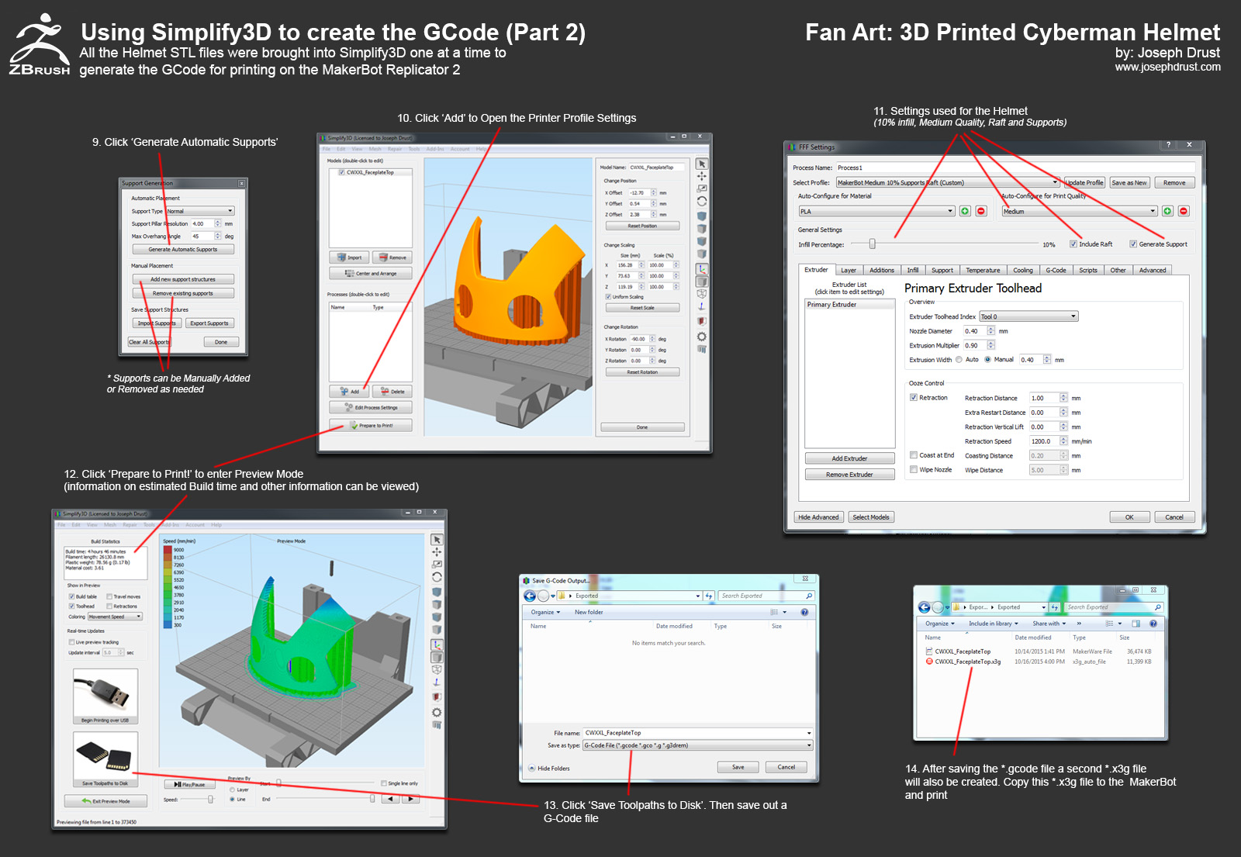Open Extruder Toolhead Index dropdown
Viewport: 1241px width, 857px height.
[1028, 316]
